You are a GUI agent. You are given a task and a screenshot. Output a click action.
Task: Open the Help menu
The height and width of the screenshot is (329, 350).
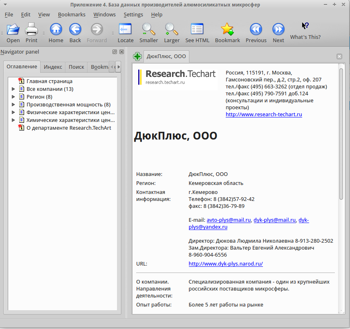[157, 14]
